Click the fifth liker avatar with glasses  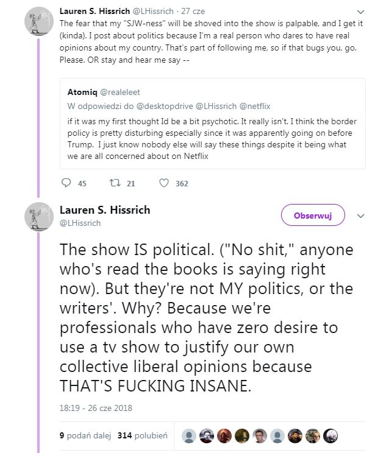pos(260,435)
